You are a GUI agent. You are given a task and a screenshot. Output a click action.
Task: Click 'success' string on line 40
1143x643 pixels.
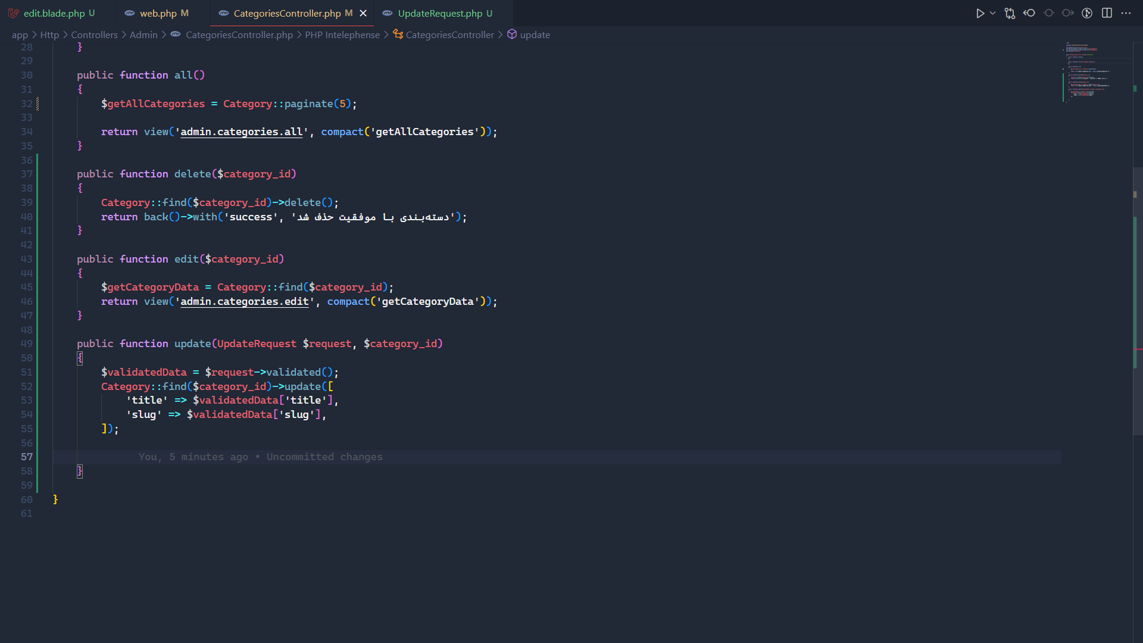251,217
